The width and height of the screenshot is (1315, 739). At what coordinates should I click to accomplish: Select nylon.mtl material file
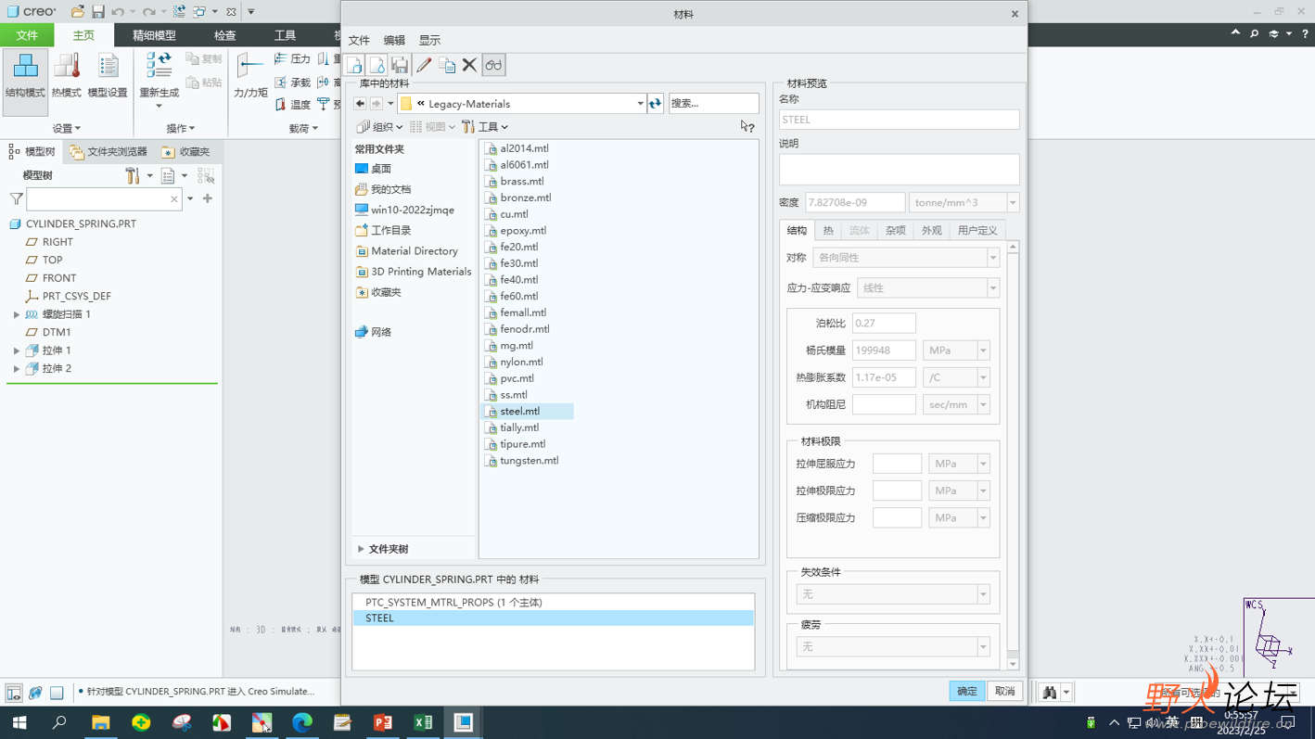coord(521,362)
